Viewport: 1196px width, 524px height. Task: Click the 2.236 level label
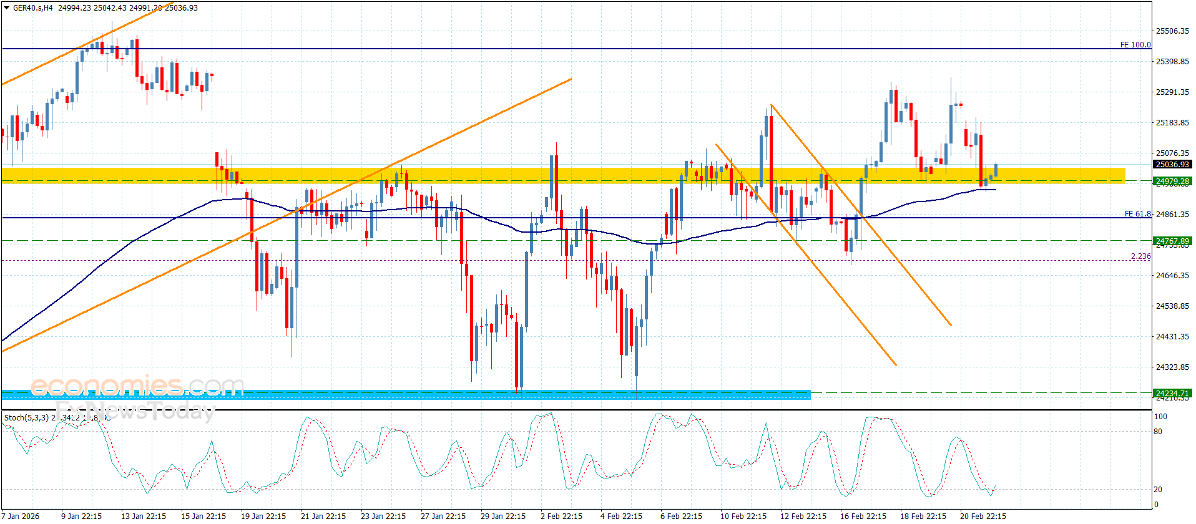point(1140,256)
